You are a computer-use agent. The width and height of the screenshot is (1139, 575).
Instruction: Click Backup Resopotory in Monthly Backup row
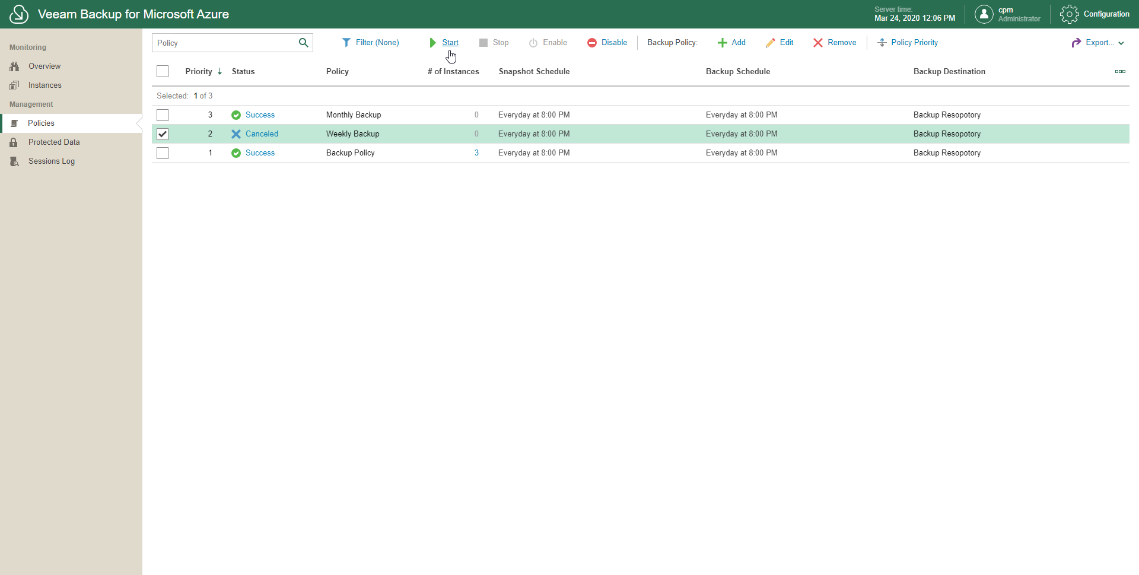tap(947, 115)
